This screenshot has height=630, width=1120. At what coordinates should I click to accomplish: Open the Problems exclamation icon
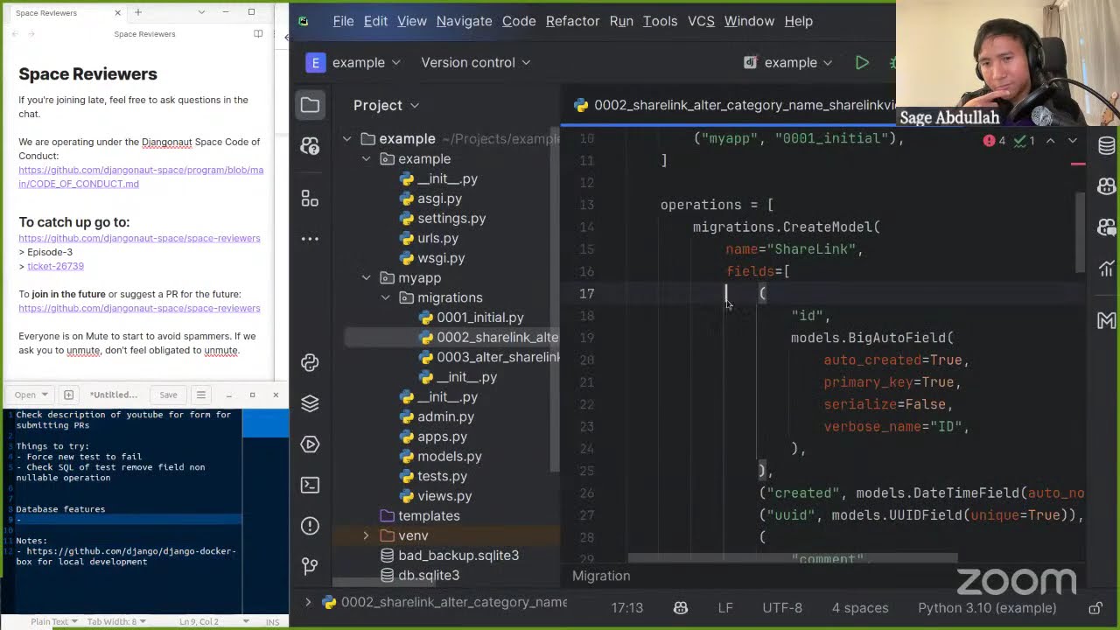(x=310, y=526)
